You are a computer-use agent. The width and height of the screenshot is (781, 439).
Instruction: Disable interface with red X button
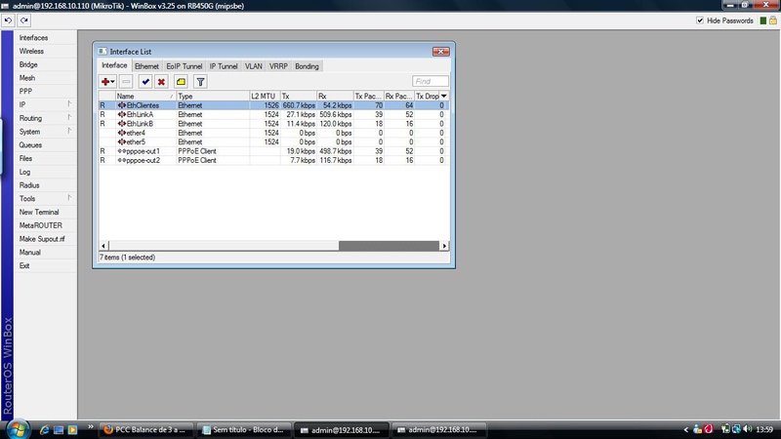[161, 82]
